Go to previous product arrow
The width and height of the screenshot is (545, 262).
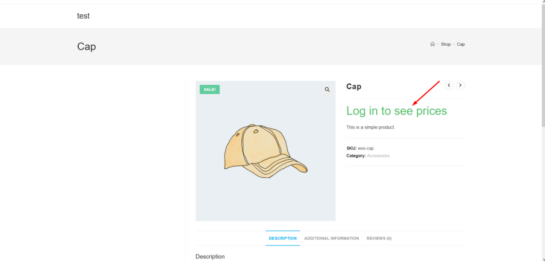[449, 85]
